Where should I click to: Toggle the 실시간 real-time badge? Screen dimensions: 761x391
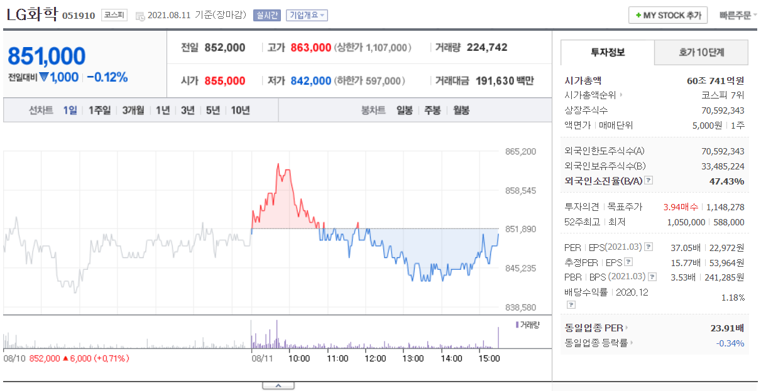(267, 15)
